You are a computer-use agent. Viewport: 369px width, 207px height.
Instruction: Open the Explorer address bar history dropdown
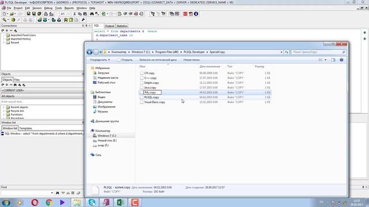281,52
